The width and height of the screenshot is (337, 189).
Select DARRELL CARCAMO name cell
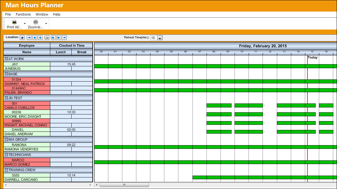[27, 180]
